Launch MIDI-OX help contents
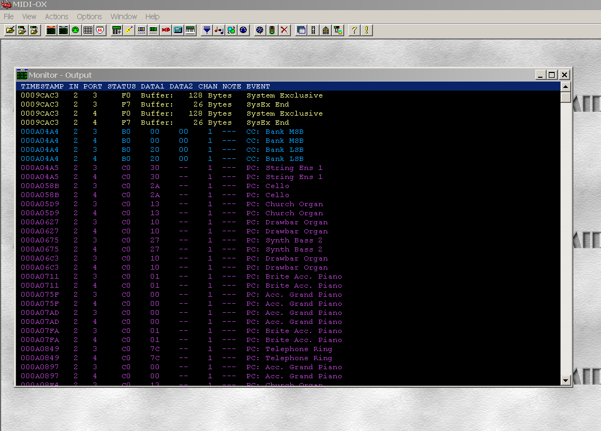The height and width of the screenshot is (431, 601). tap(353, 30)
